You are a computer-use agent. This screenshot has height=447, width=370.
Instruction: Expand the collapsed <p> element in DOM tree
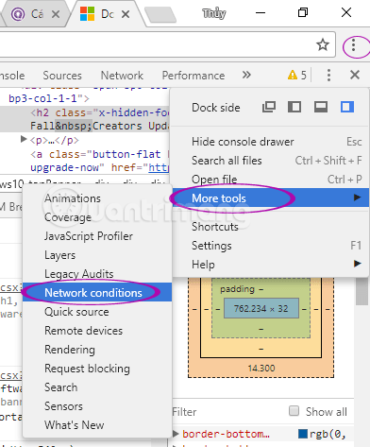click(24, 139)
